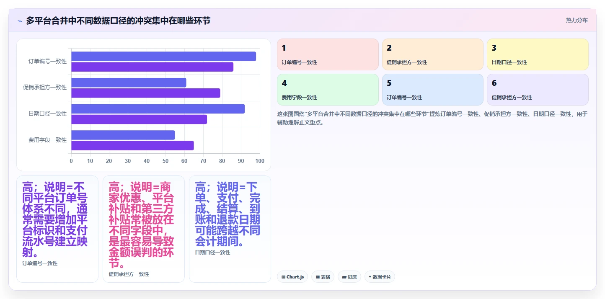The width and height of the screenshot is (605, 299).
Task: Click the 促销承担方一致性 caption under the pink explanation
Action: [129, 274]
